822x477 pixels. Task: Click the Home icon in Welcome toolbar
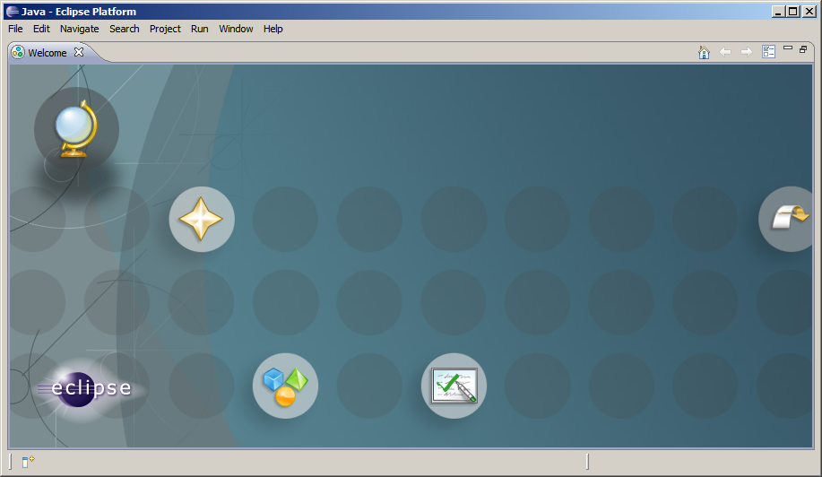[704, 53]
